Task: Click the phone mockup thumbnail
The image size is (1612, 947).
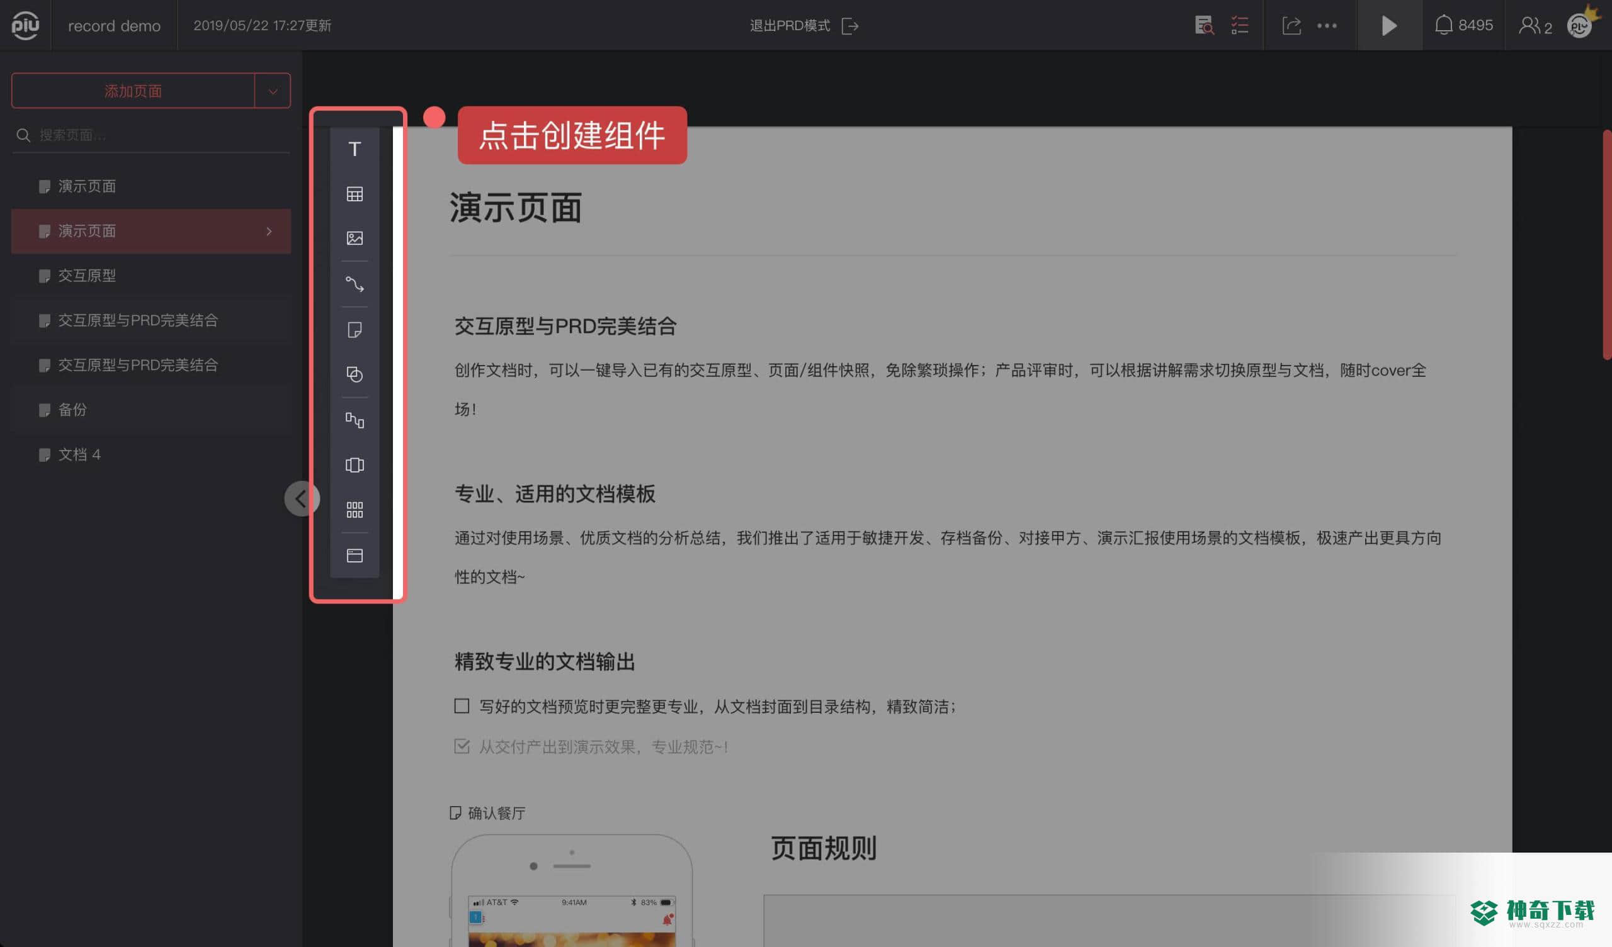Action: pyautogui.click(x=572, y=890)
